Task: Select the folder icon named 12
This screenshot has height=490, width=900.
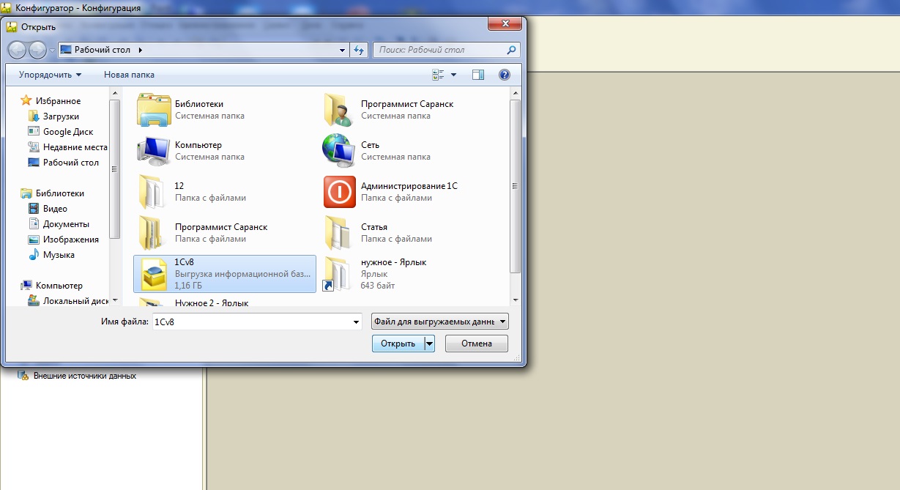Action: (x=154, y=192)
